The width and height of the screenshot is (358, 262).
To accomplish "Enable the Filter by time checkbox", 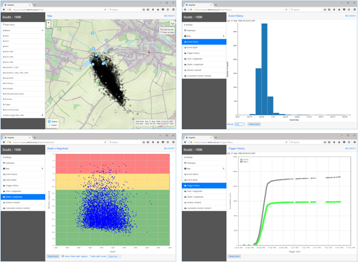I will coord(161,33).
